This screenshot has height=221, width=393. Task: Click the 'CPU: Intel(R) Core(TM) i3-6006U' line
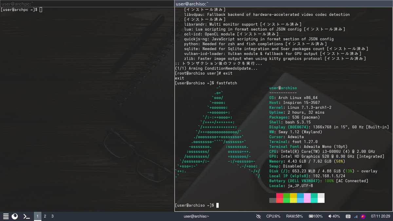(x=322, y=152)
